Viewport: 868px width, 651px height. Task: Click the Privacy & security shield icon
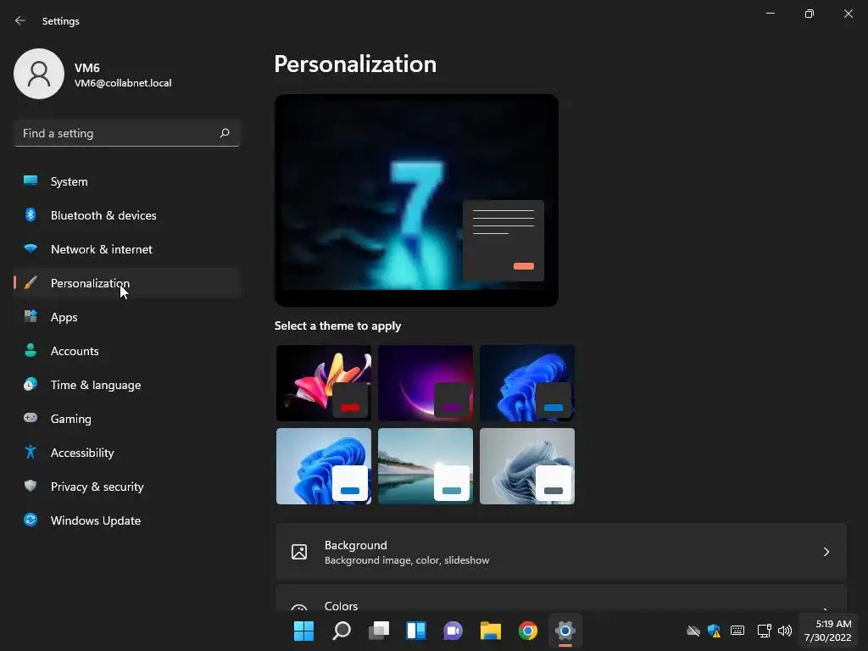click(31, 486)
